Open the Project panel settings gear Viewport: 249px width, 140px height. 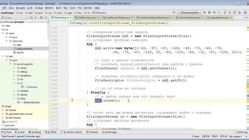pyautogui.click(x=41, y=17)
